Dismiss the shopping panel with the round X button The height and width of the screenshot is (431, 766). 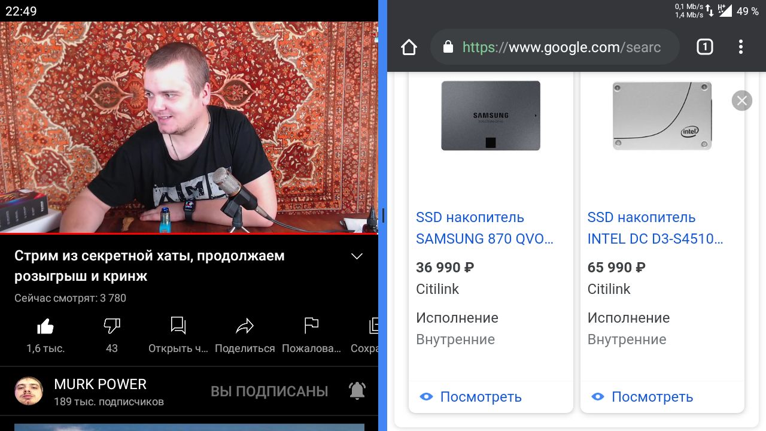(x=742, y=101)
